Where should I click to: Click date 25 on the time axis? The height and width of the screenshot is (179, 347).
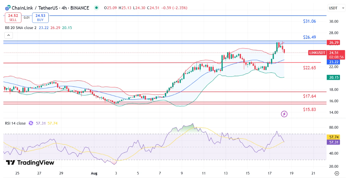point(17,173)
